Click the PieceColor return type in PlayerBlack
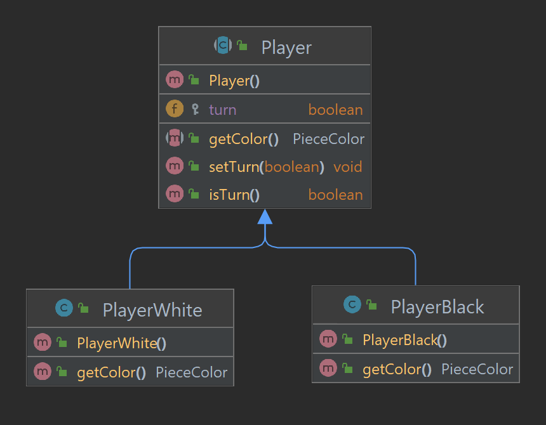Image resolution: width=546 pixels, height=425 pixels. tap(477, 369)
